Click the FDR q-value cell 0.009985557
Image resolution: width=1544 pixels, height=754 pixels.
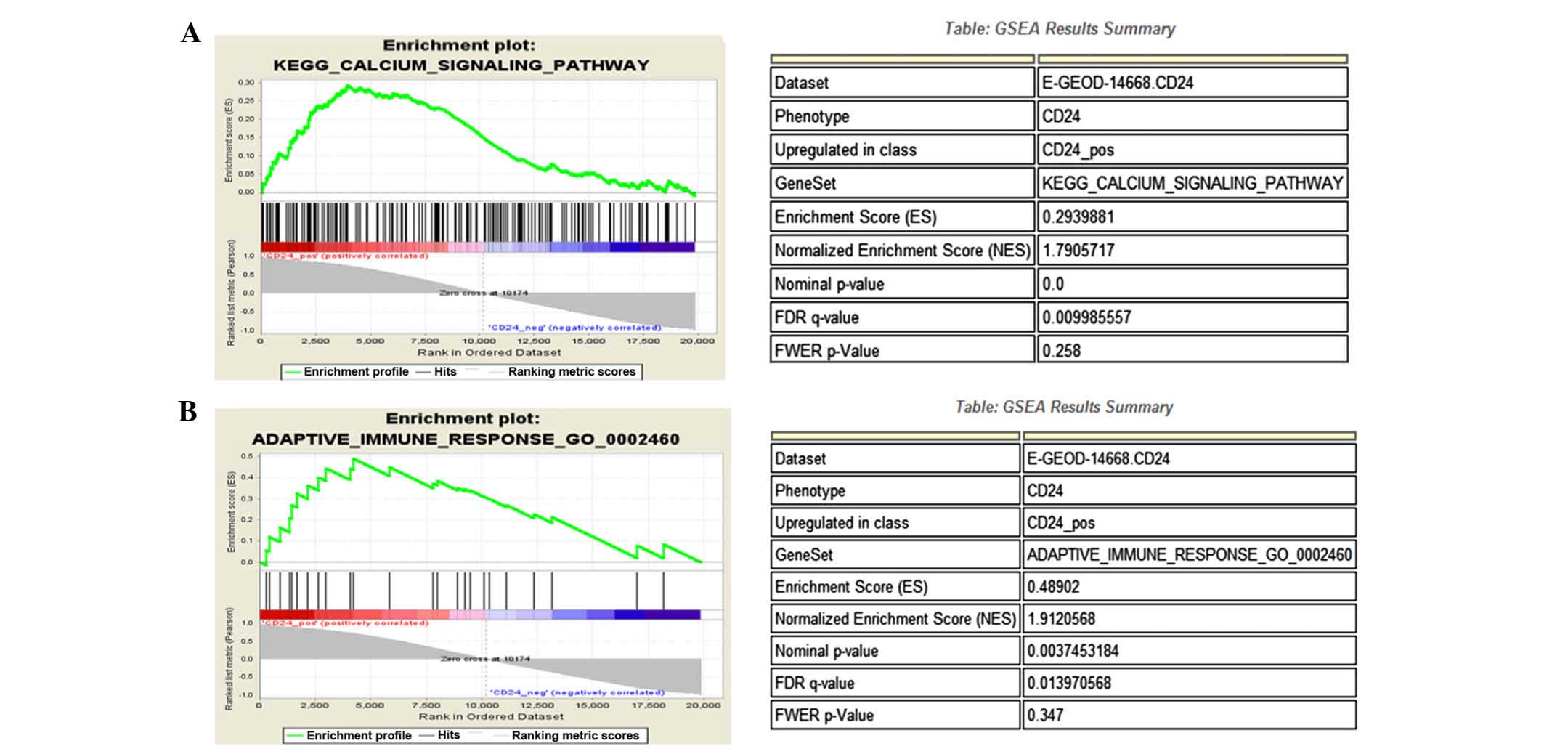click(1086, 317)
